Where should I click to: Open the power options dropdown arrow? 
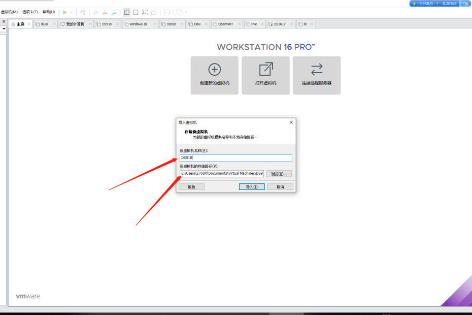point(72,12)
